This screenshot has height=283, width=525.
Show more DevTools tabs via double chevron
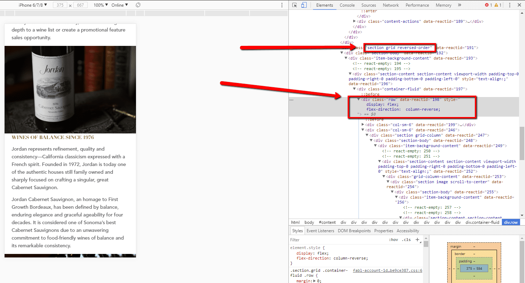(459, 5)
